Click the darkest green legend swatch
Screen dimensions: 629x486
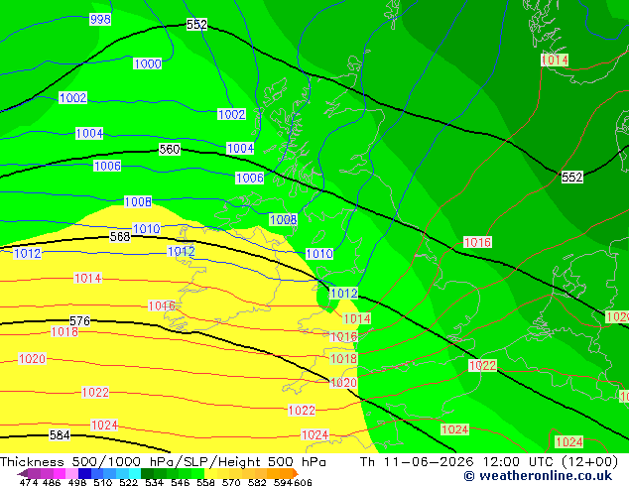147,473
